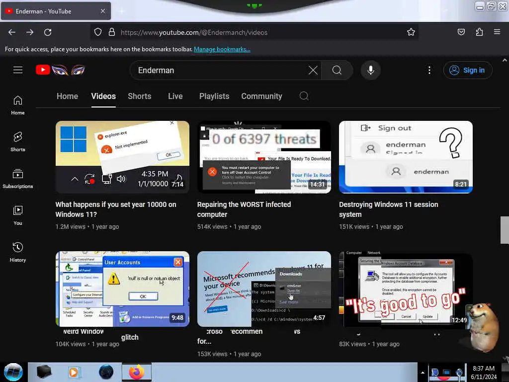Screen dimensions: 509x382
Task: Open the User Accounts null object thumbnail
Action: (x=122, y=289)
